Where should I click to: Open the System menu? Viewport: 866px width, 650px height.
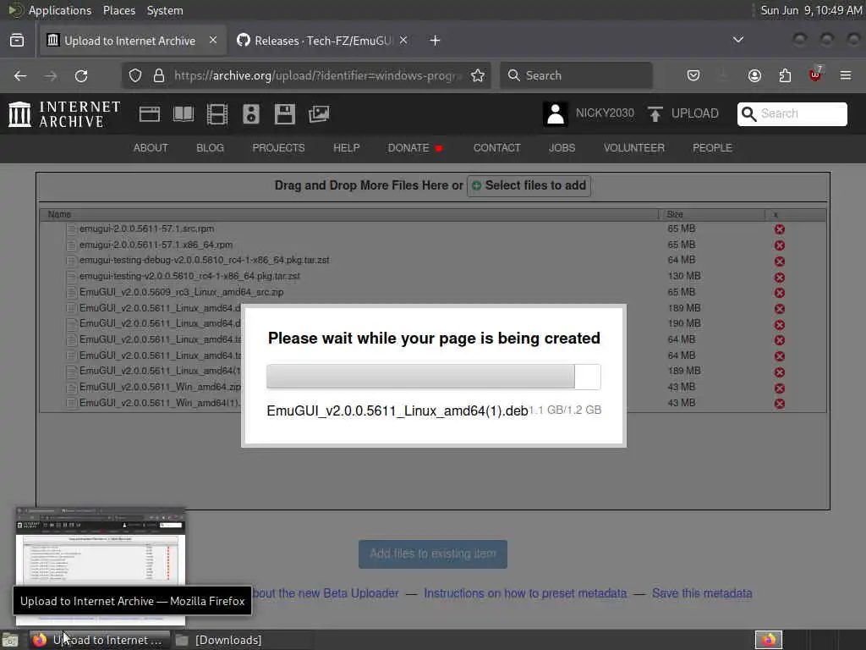(165, 10)
